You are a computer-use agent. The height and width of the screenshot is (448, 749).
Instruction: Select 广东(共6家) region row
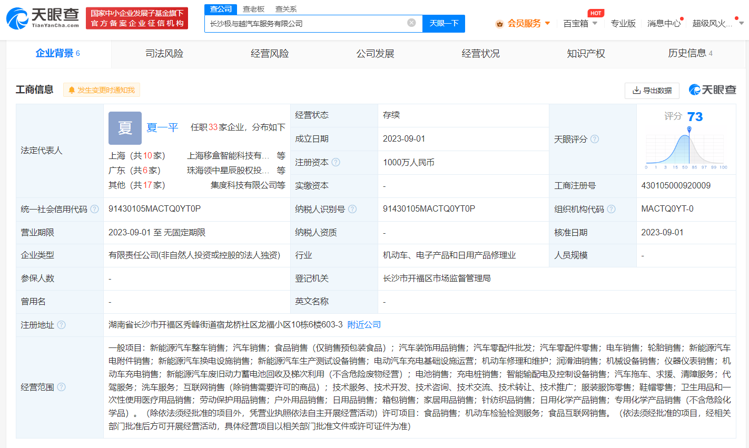(x=135, y=171)
